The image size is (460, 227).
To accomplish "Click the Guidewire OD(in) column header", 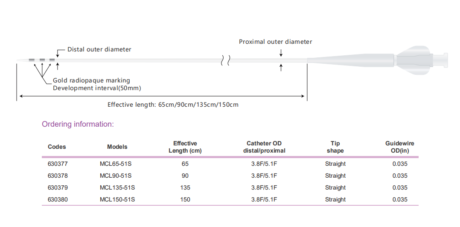I will [400, 147].
